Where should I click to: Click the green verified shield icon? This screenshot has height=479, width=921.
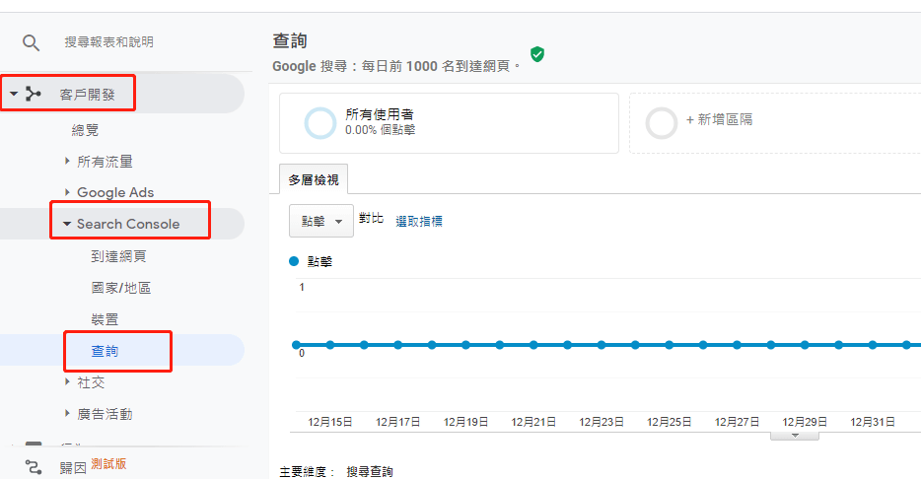coord(537,54)
